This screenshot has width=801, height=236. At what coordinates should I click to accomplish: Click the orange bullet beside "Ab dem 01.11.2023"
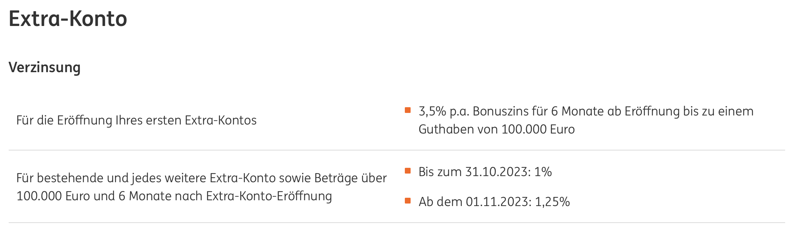tap(408, 201)
